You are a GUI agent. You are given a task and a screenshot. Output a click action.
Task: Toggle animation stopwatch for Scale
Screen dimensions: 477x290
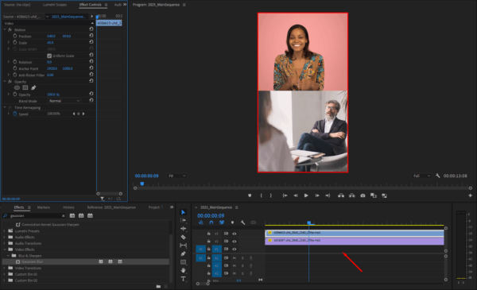pyautogui.click(x=14, y=43)
